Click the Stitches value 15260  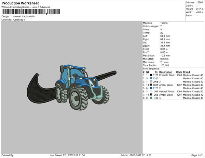click(200, 2)
